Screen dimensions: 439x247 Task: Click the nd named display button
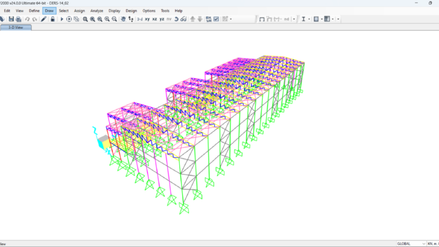point(286,19)
